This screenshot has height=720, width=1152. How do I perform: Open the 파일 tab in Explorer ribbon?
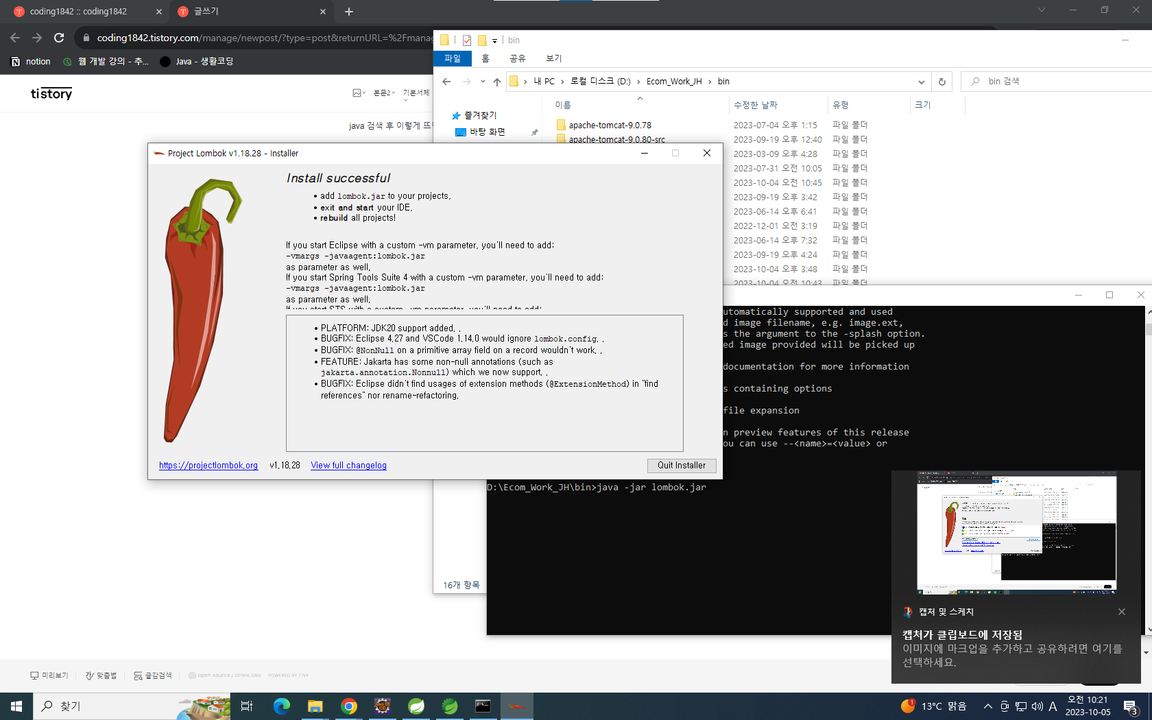click(x=453, y=58)
